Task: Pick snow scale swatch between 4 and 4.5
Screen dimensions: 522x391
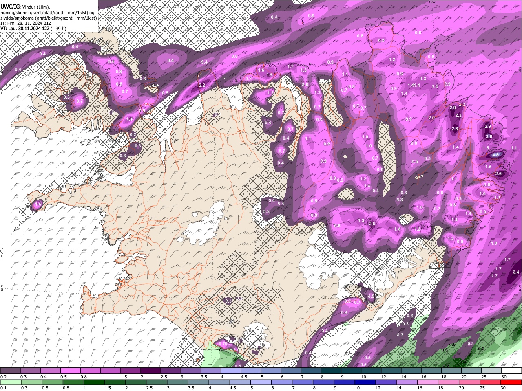Action: pos(231,371)
